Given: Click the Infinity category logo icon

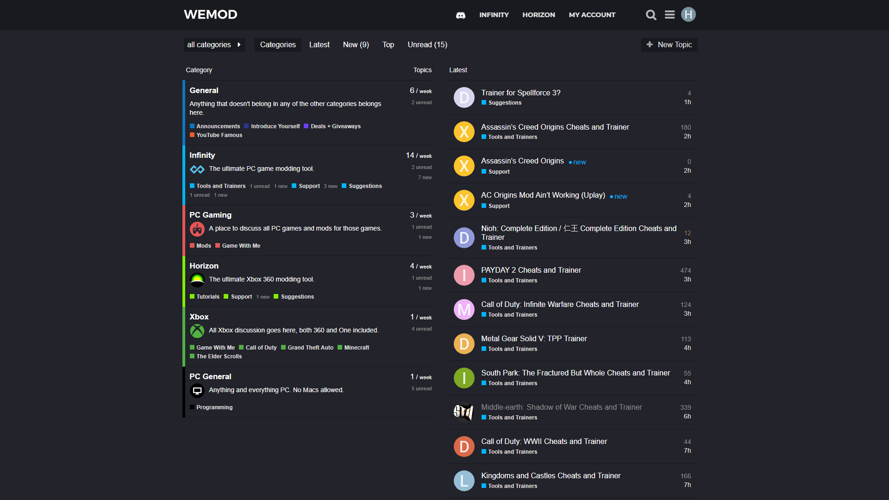Looking at the screenshot, I should coord(197,169).
